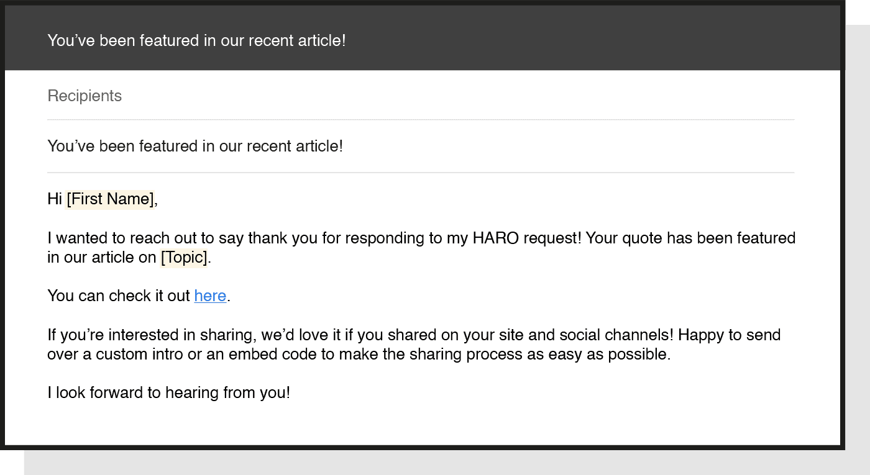Image resolution: width=870 pixels, height=475 pixels.
Task: Click the subject line field below Recipients
Action: (421, 147)
